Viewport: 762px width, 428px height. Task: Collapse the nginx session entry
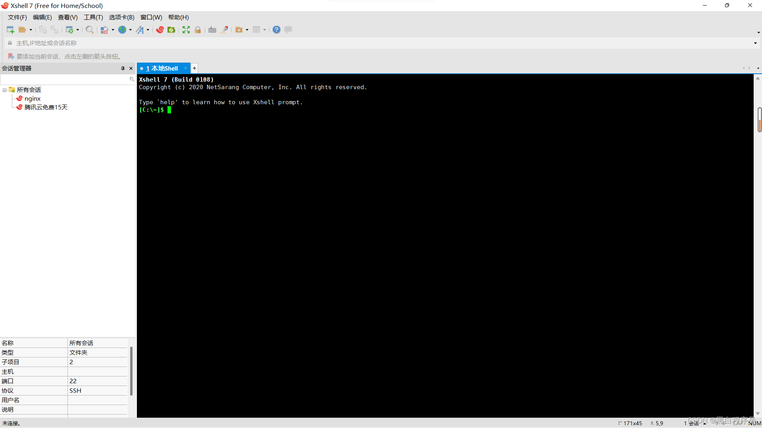tap(4, 89)
